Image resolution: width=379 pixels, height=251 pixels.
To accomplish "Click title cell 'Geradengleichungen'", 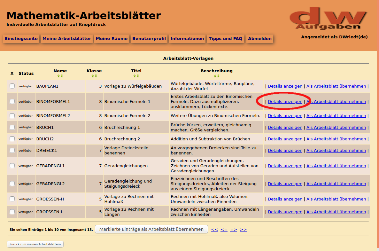I will coord(126,166).
